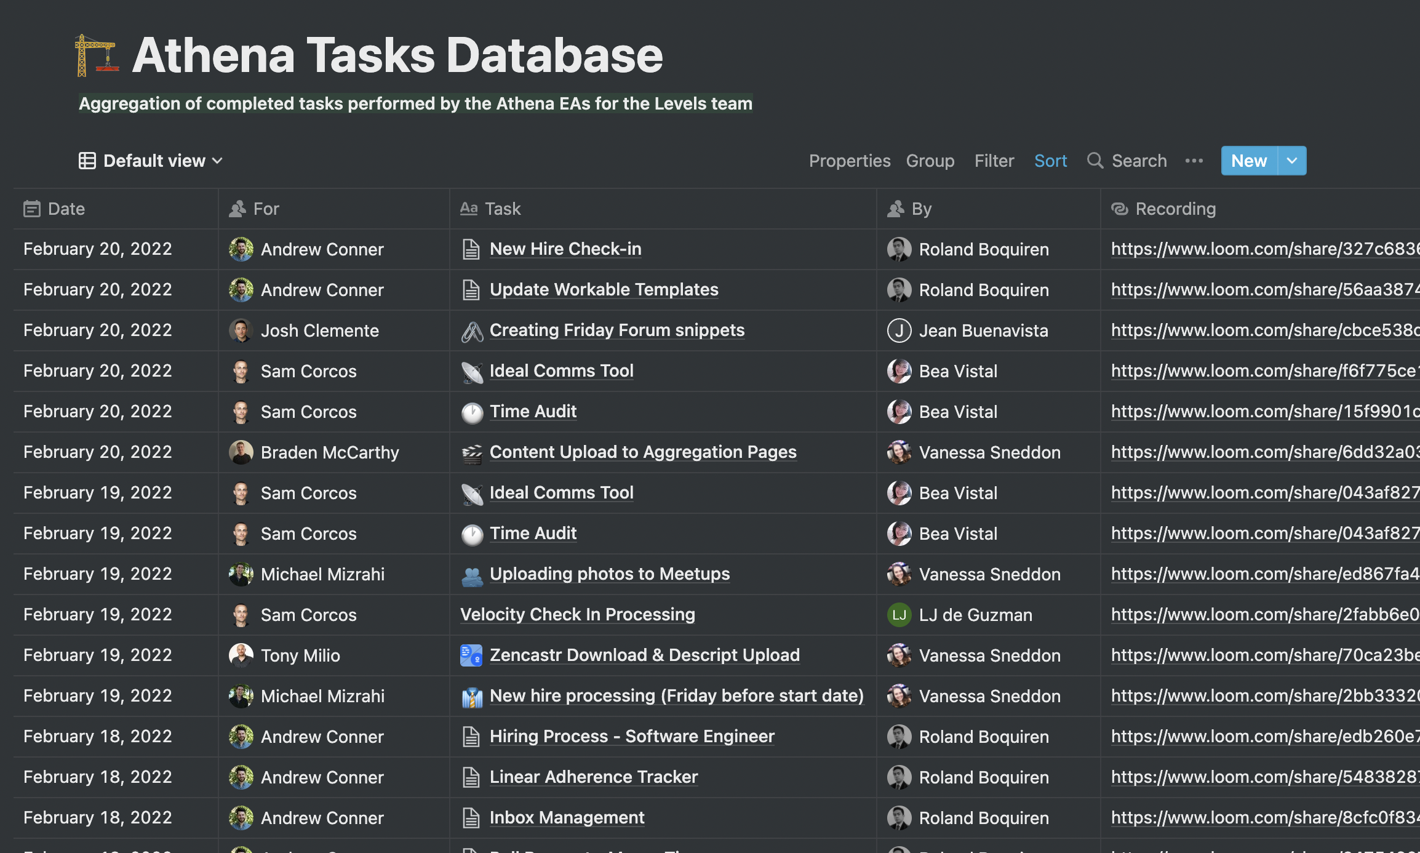Image resolution: width=1420 pixels, height=853 pixels.
Task: Click the Date column header
Action: click(x=65, y=209)
